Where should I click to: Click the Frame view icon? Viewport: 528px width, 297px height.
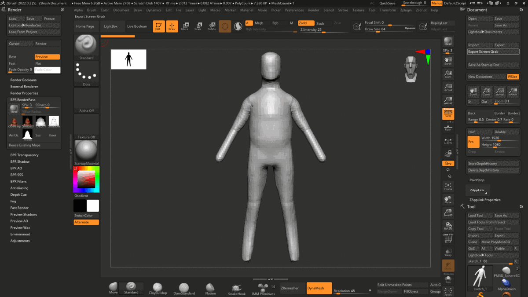tap(448, 187)
